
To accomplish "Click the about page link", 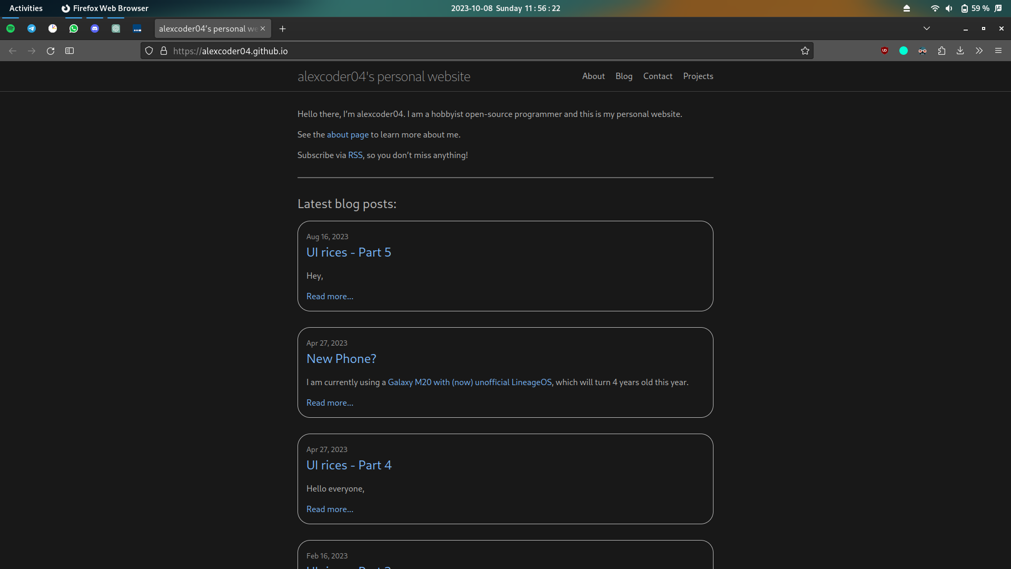I will coord(347,134).
